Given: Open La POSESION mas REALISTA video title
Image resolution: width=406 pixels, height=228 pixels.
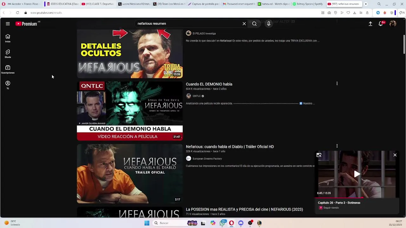Looking at the screenshot, I should coord(244,209).
